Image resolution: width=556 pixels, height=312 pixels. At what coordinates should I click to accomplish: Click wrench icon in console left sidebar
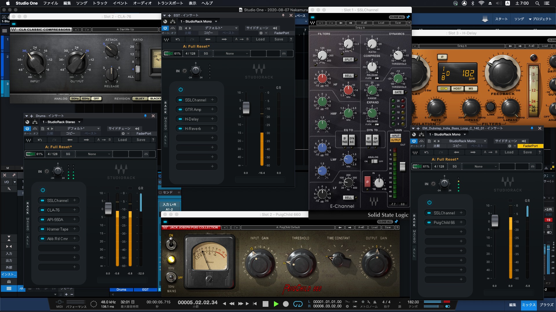[9, 189]
